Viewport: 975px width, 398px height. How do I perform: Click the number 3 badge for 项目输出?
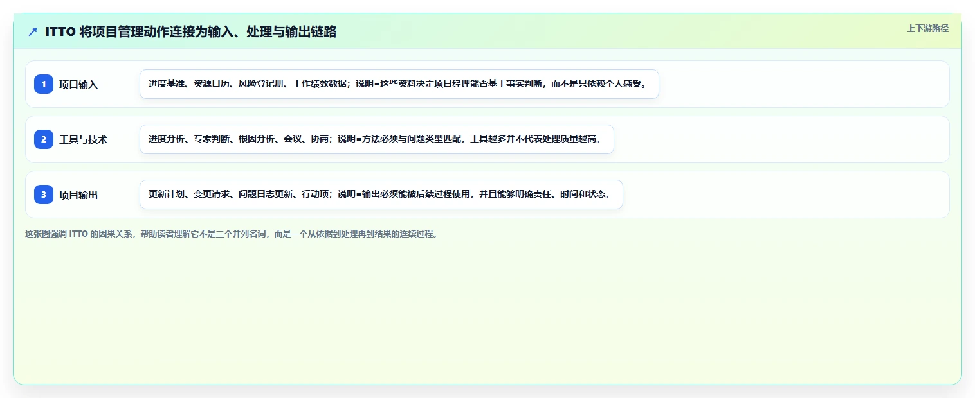click(x=44, y=195)
